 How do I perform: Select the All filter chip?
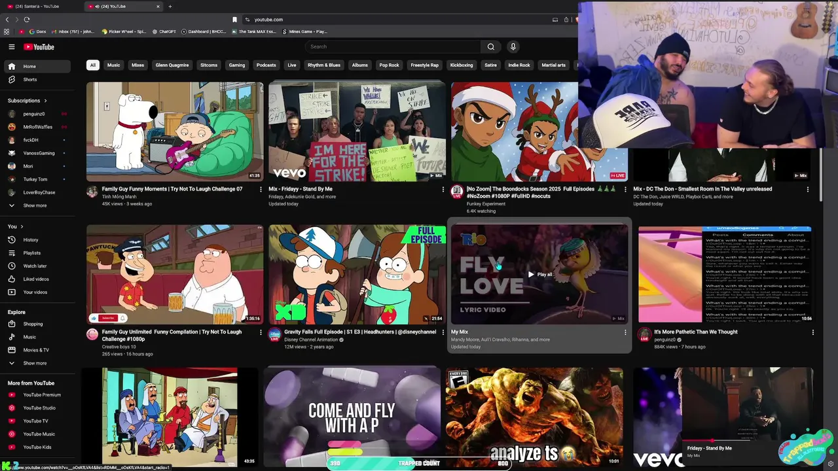coord(93,65)
